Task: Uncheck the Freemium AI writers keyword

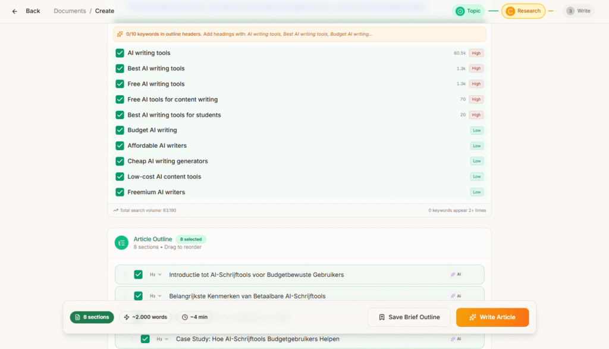Action: (119, 192)
